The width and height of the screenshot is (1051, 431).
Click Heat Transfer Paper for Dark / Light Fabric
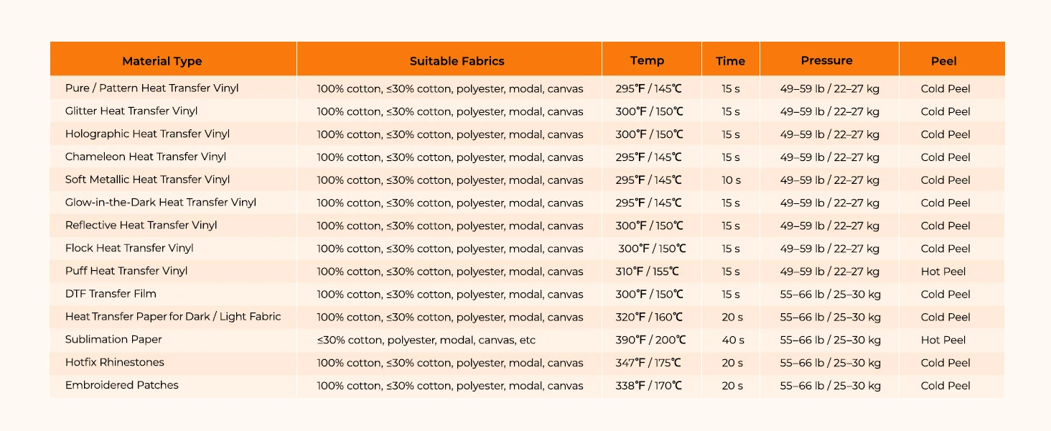click(173, 317)
